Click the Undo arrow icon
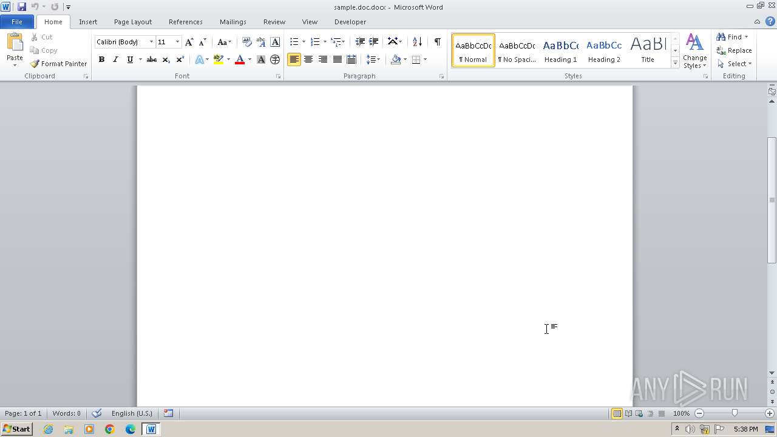The height and width of the screenshot is (437, 777). (35, 7)
